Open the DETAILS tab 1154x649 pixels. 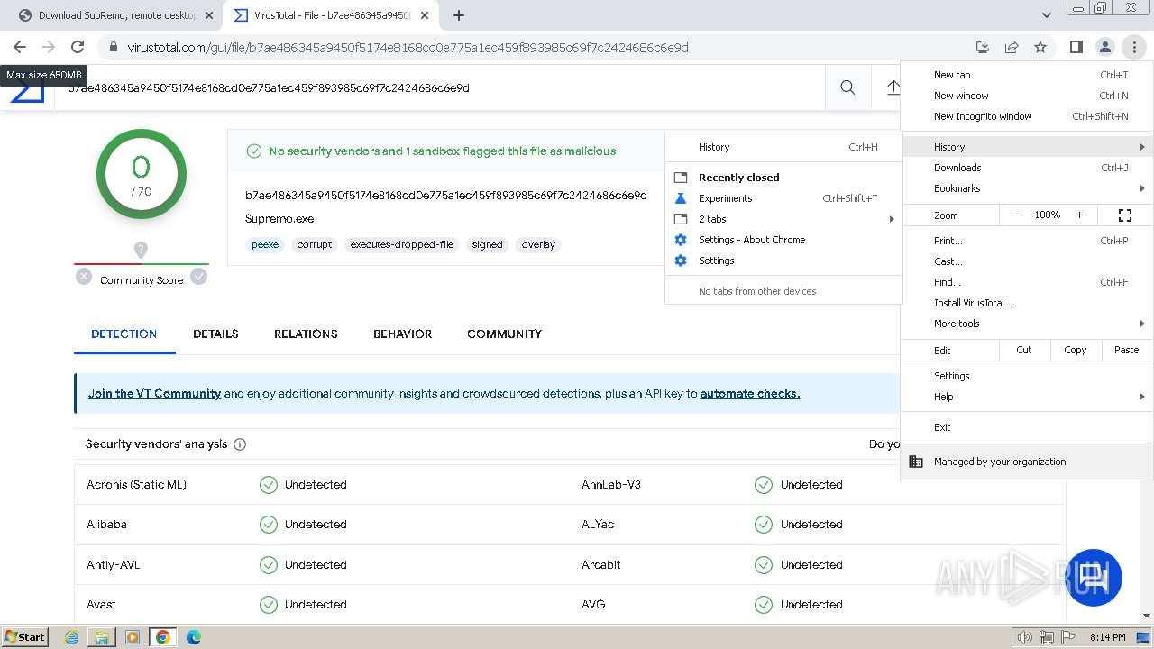tap(215, 334)
